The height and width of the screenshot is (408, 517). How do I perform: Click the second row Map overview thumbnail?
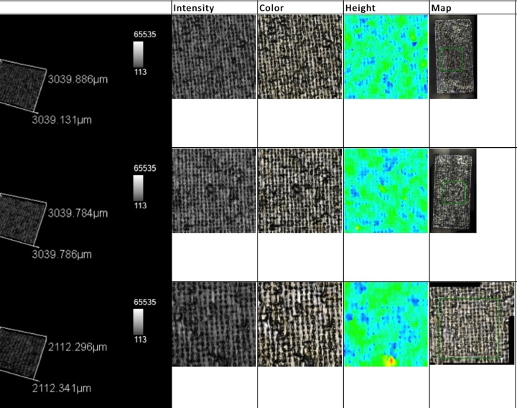453,190
